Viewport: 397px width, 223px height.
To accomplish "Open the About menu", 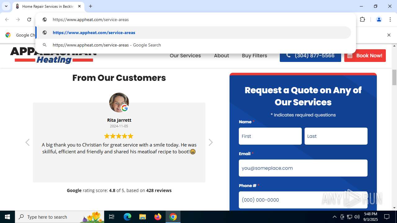I will click(221, 56).
